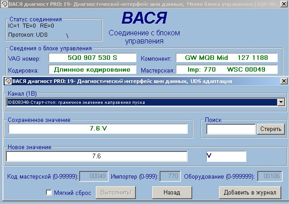Close the UDS адаптация window
289x204 pixels.
click(x=284, y=81)
